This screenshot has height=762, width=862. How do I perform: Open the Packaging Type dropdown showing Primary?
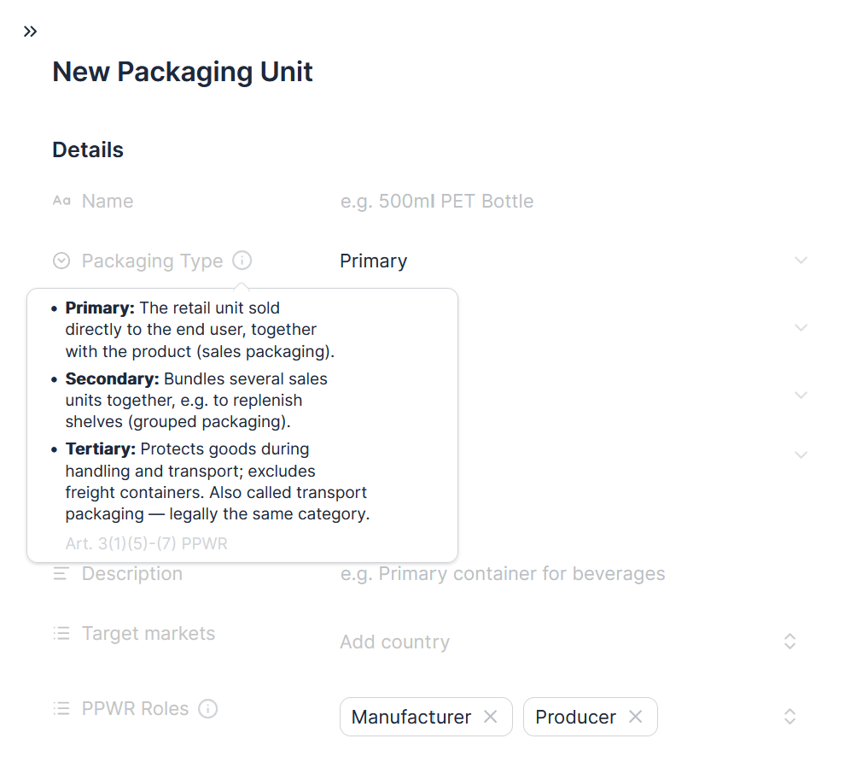tap(574, 261)
